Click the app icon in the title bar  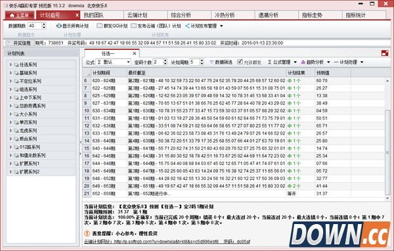point(5,5)
